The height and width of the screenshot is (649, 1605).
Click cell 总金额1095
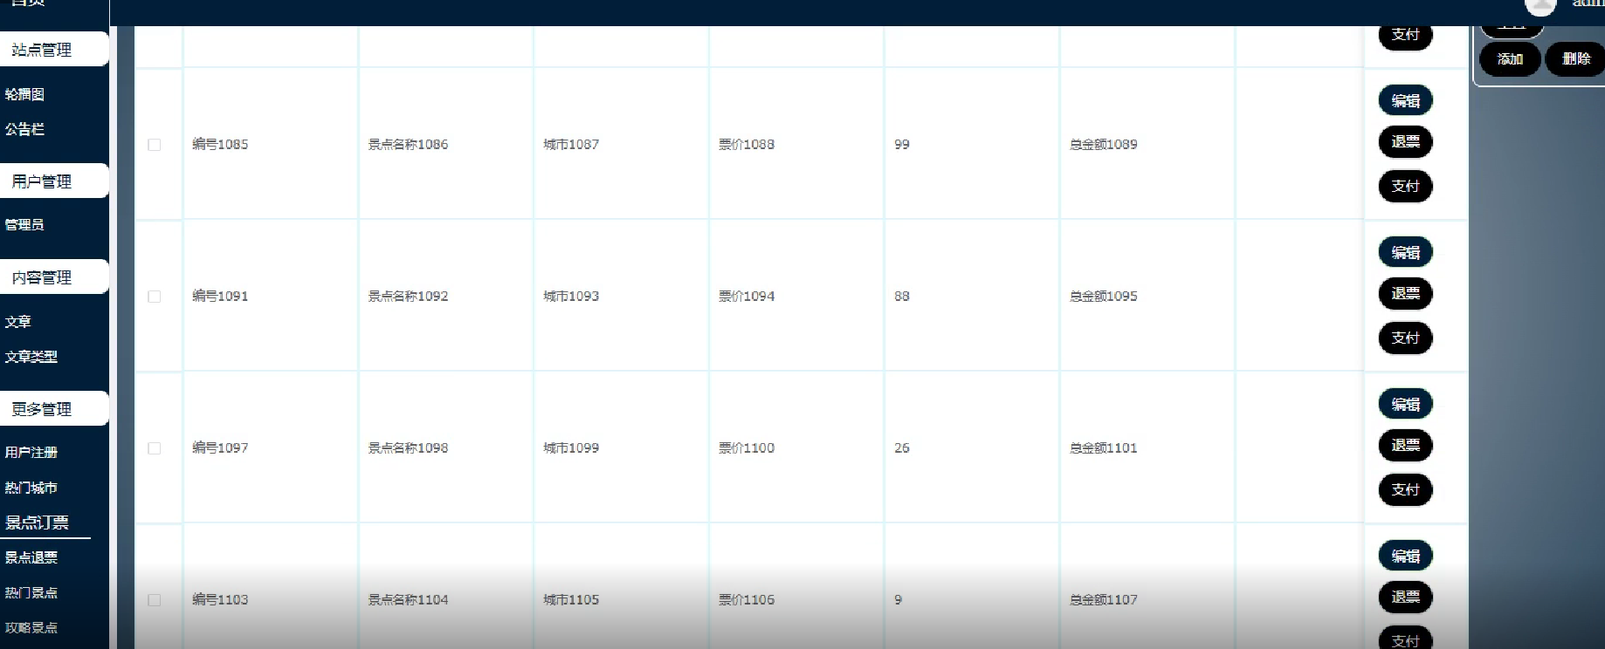(1104, 297)
